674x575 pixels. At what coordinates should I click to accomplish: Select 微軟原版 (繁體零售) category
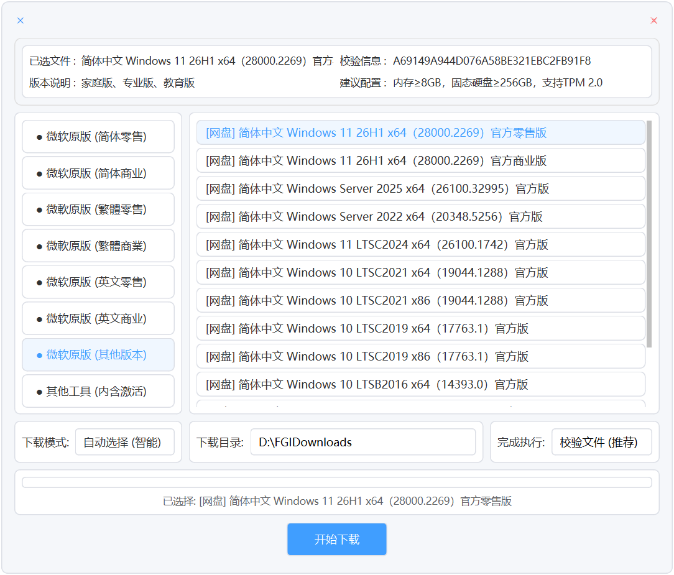tap(98, 209)
